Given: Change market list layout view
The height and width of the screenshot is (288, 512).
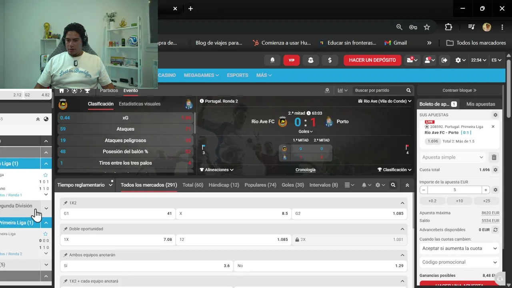Looking at the screenshot, I should (349, 185).
